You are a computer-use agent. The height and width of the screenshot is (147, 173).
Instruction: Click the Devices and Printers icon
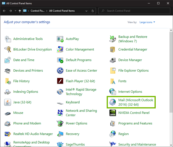pyautogui.click(x=7, y=71)
